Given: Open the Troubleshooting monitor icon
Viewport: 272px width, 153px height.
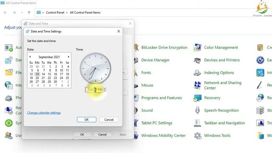Looking at the screenshot, I should (260, 123).
